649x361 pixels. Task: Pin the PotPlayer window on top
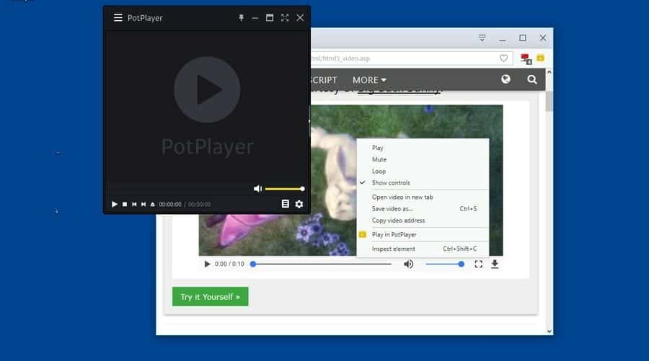(241, 18)
